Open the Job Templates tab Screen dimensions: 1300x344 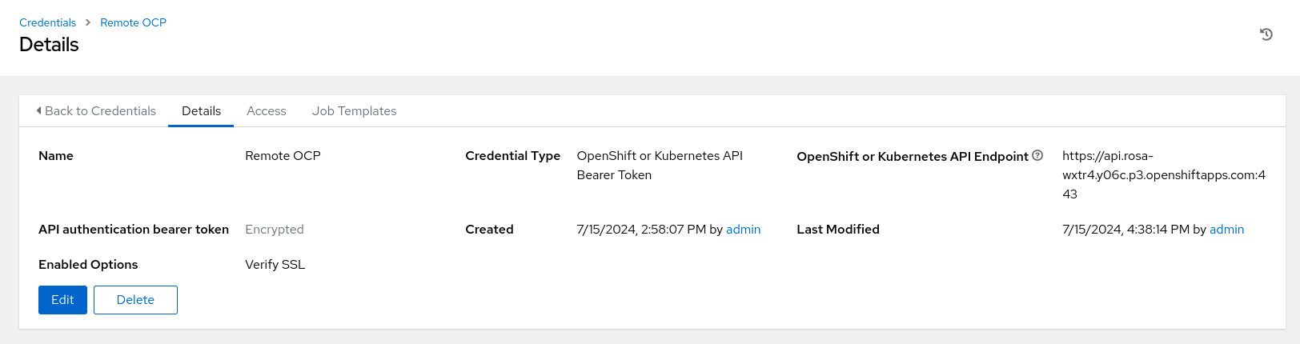(354, 110)
